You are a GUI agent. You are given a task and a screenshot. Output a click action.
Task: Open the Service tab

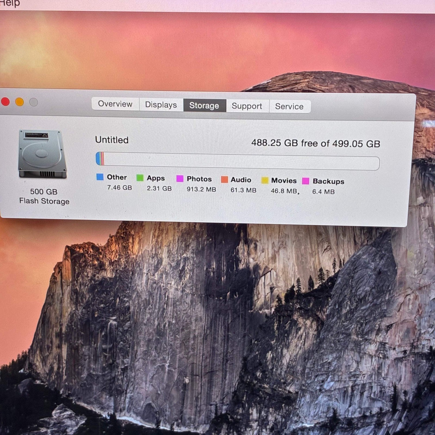click(x=289, y=107)
